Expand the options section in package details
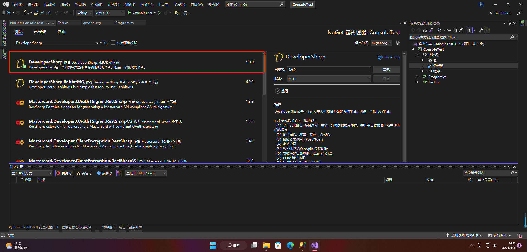Viewport: 527px width, 252px height. (278, 91)
